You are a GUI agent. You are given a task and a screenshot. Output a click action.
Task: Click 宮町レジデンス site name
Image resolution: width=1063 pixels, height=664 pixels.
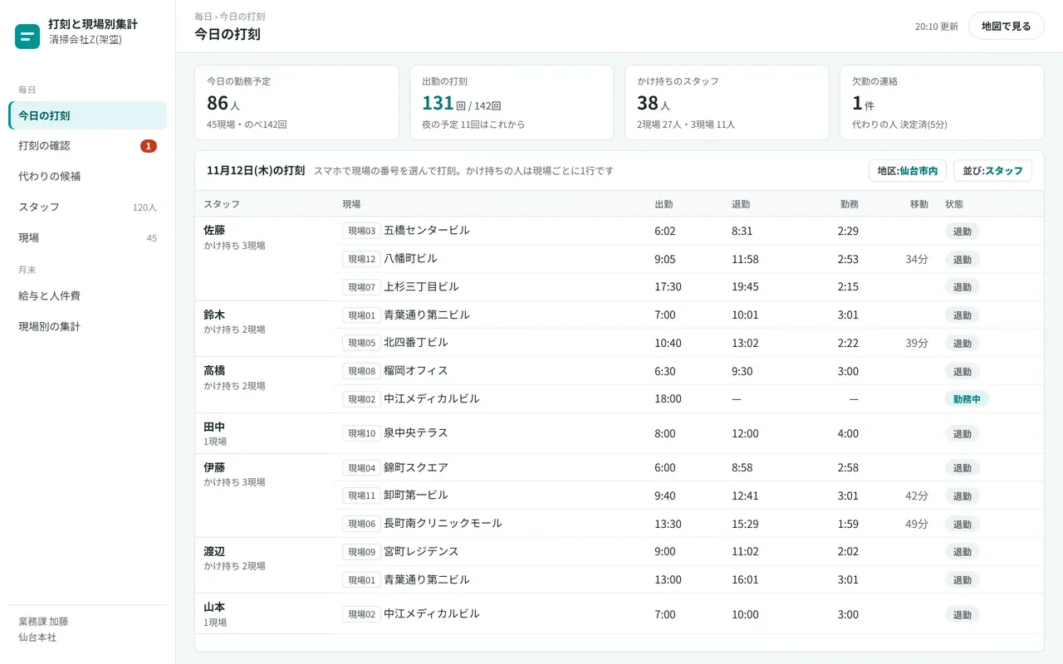[x=421, y=551]
